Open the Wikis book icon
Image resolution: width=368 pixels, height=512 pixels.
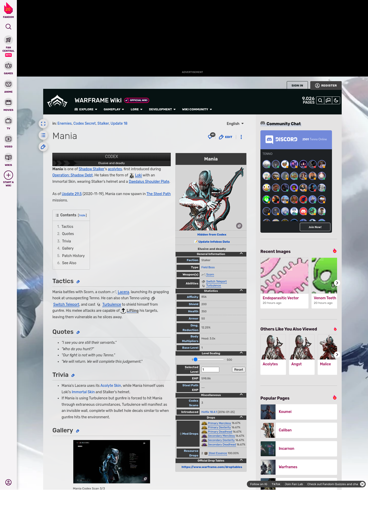click(x=8, y=157)
